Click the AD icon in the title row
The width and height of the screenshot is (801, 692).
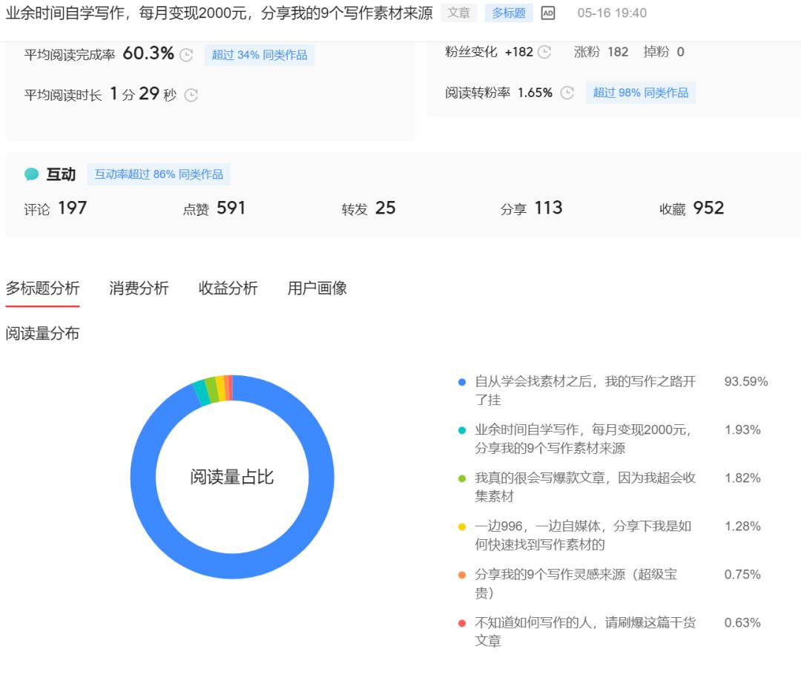pyautogui.click(x=549, y=13)
